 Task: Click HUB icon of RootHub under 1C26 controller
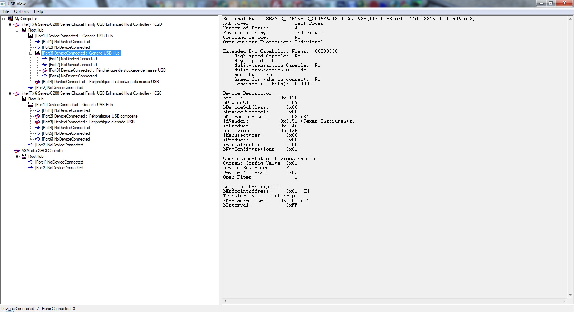tap(24, 99)
